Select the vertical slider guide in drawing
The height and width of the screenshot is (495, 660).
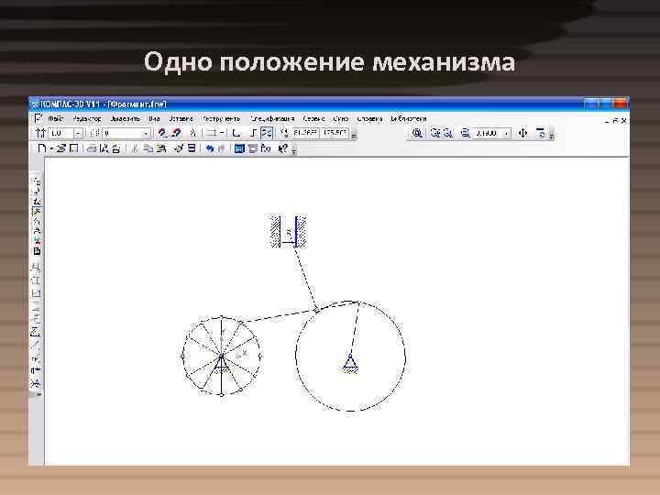click(288, 232)
